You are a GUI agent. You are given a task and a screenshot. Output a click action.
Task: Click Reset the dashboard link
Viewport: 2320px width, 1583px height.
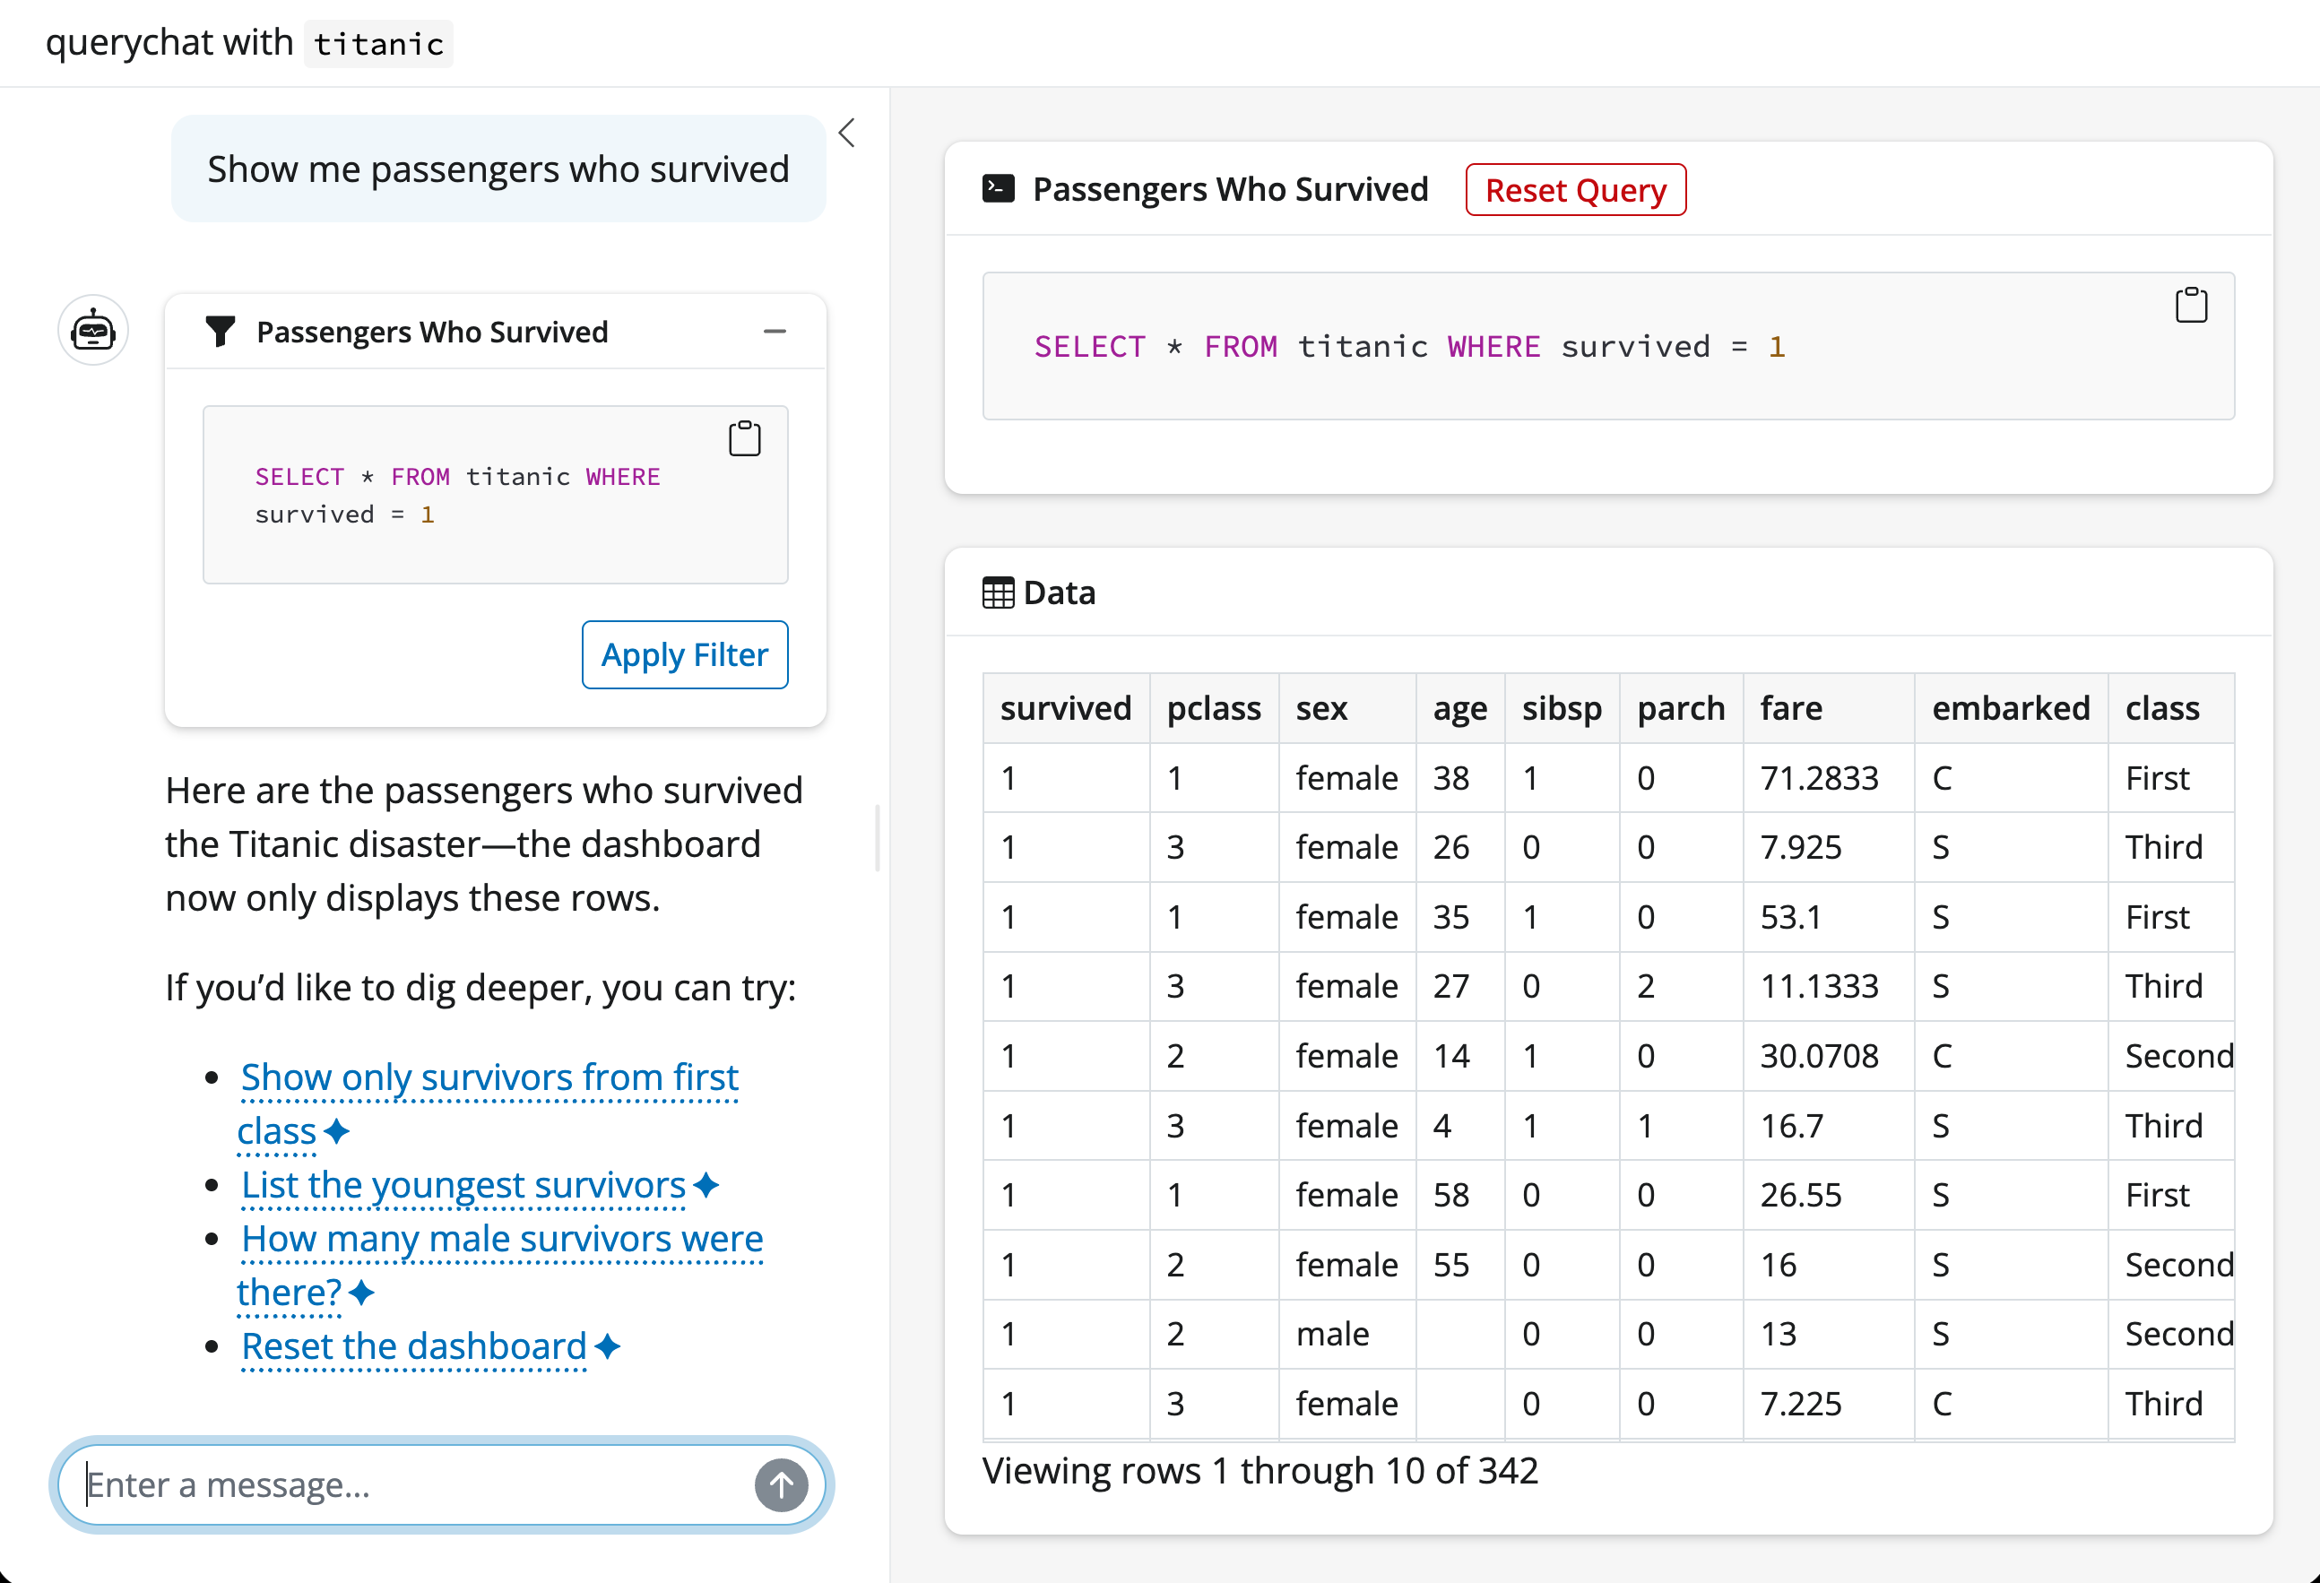click(x=411, y=1346)
